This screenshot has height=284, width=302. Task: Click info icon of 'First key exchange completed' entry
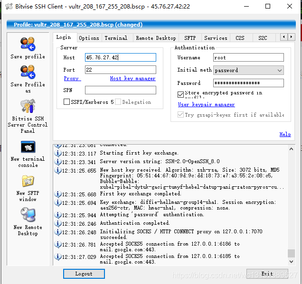58,194
